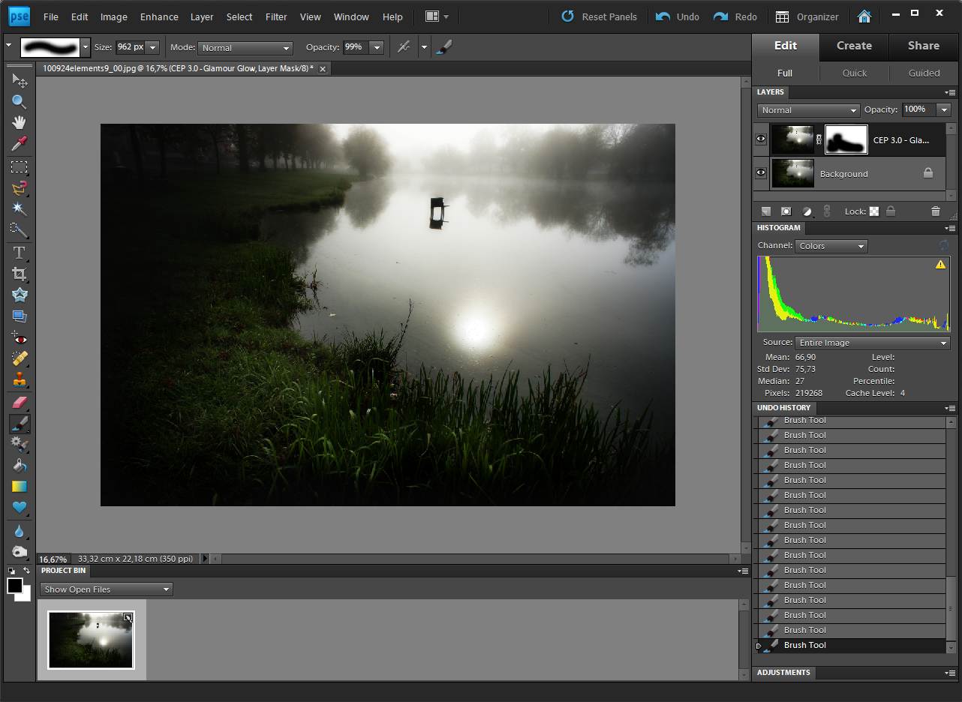
Task: Activate the Crop tool
Action: [x=19, y=274]
